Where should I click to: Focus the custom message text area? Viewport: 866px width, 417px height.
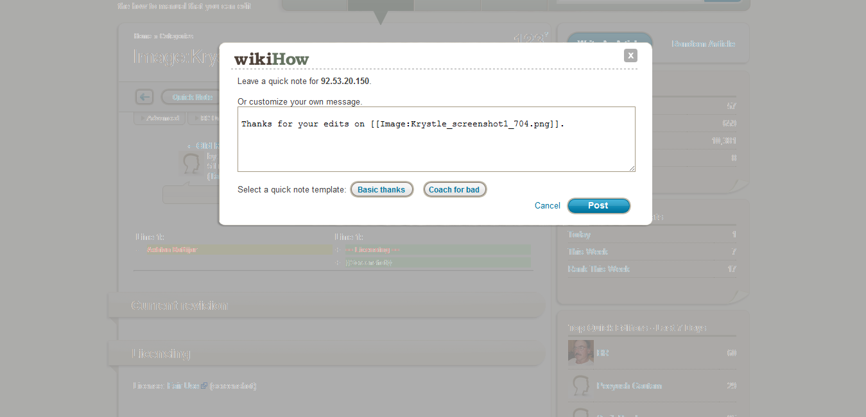point(437,139)
